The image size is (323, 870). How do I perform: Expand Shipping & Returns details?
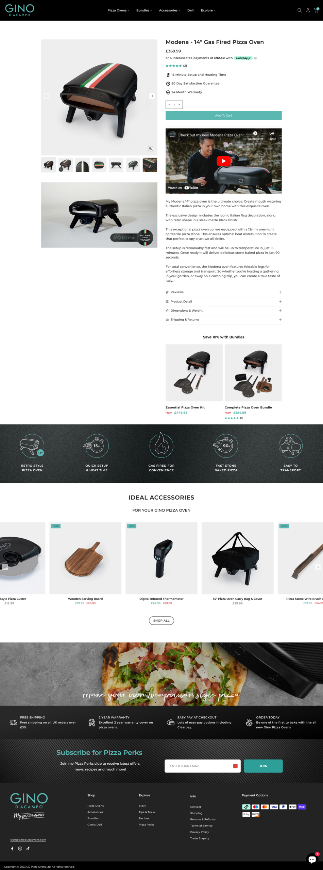coord(223,320)
